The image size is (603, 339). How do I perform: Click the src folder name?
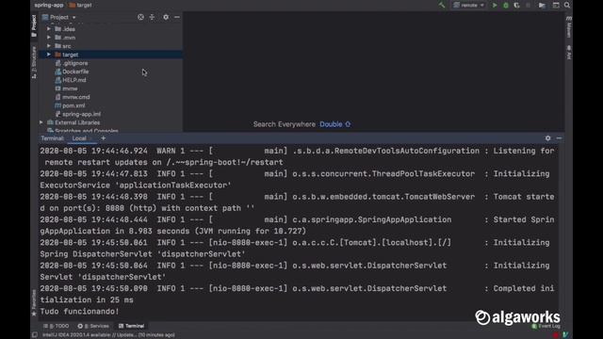point(67,46)
